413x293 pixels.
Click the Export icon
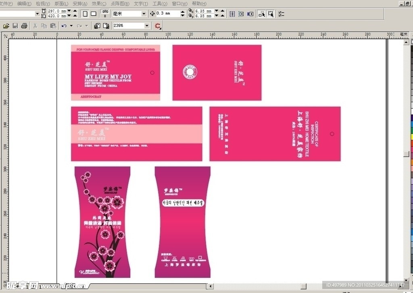click(106, 25)
